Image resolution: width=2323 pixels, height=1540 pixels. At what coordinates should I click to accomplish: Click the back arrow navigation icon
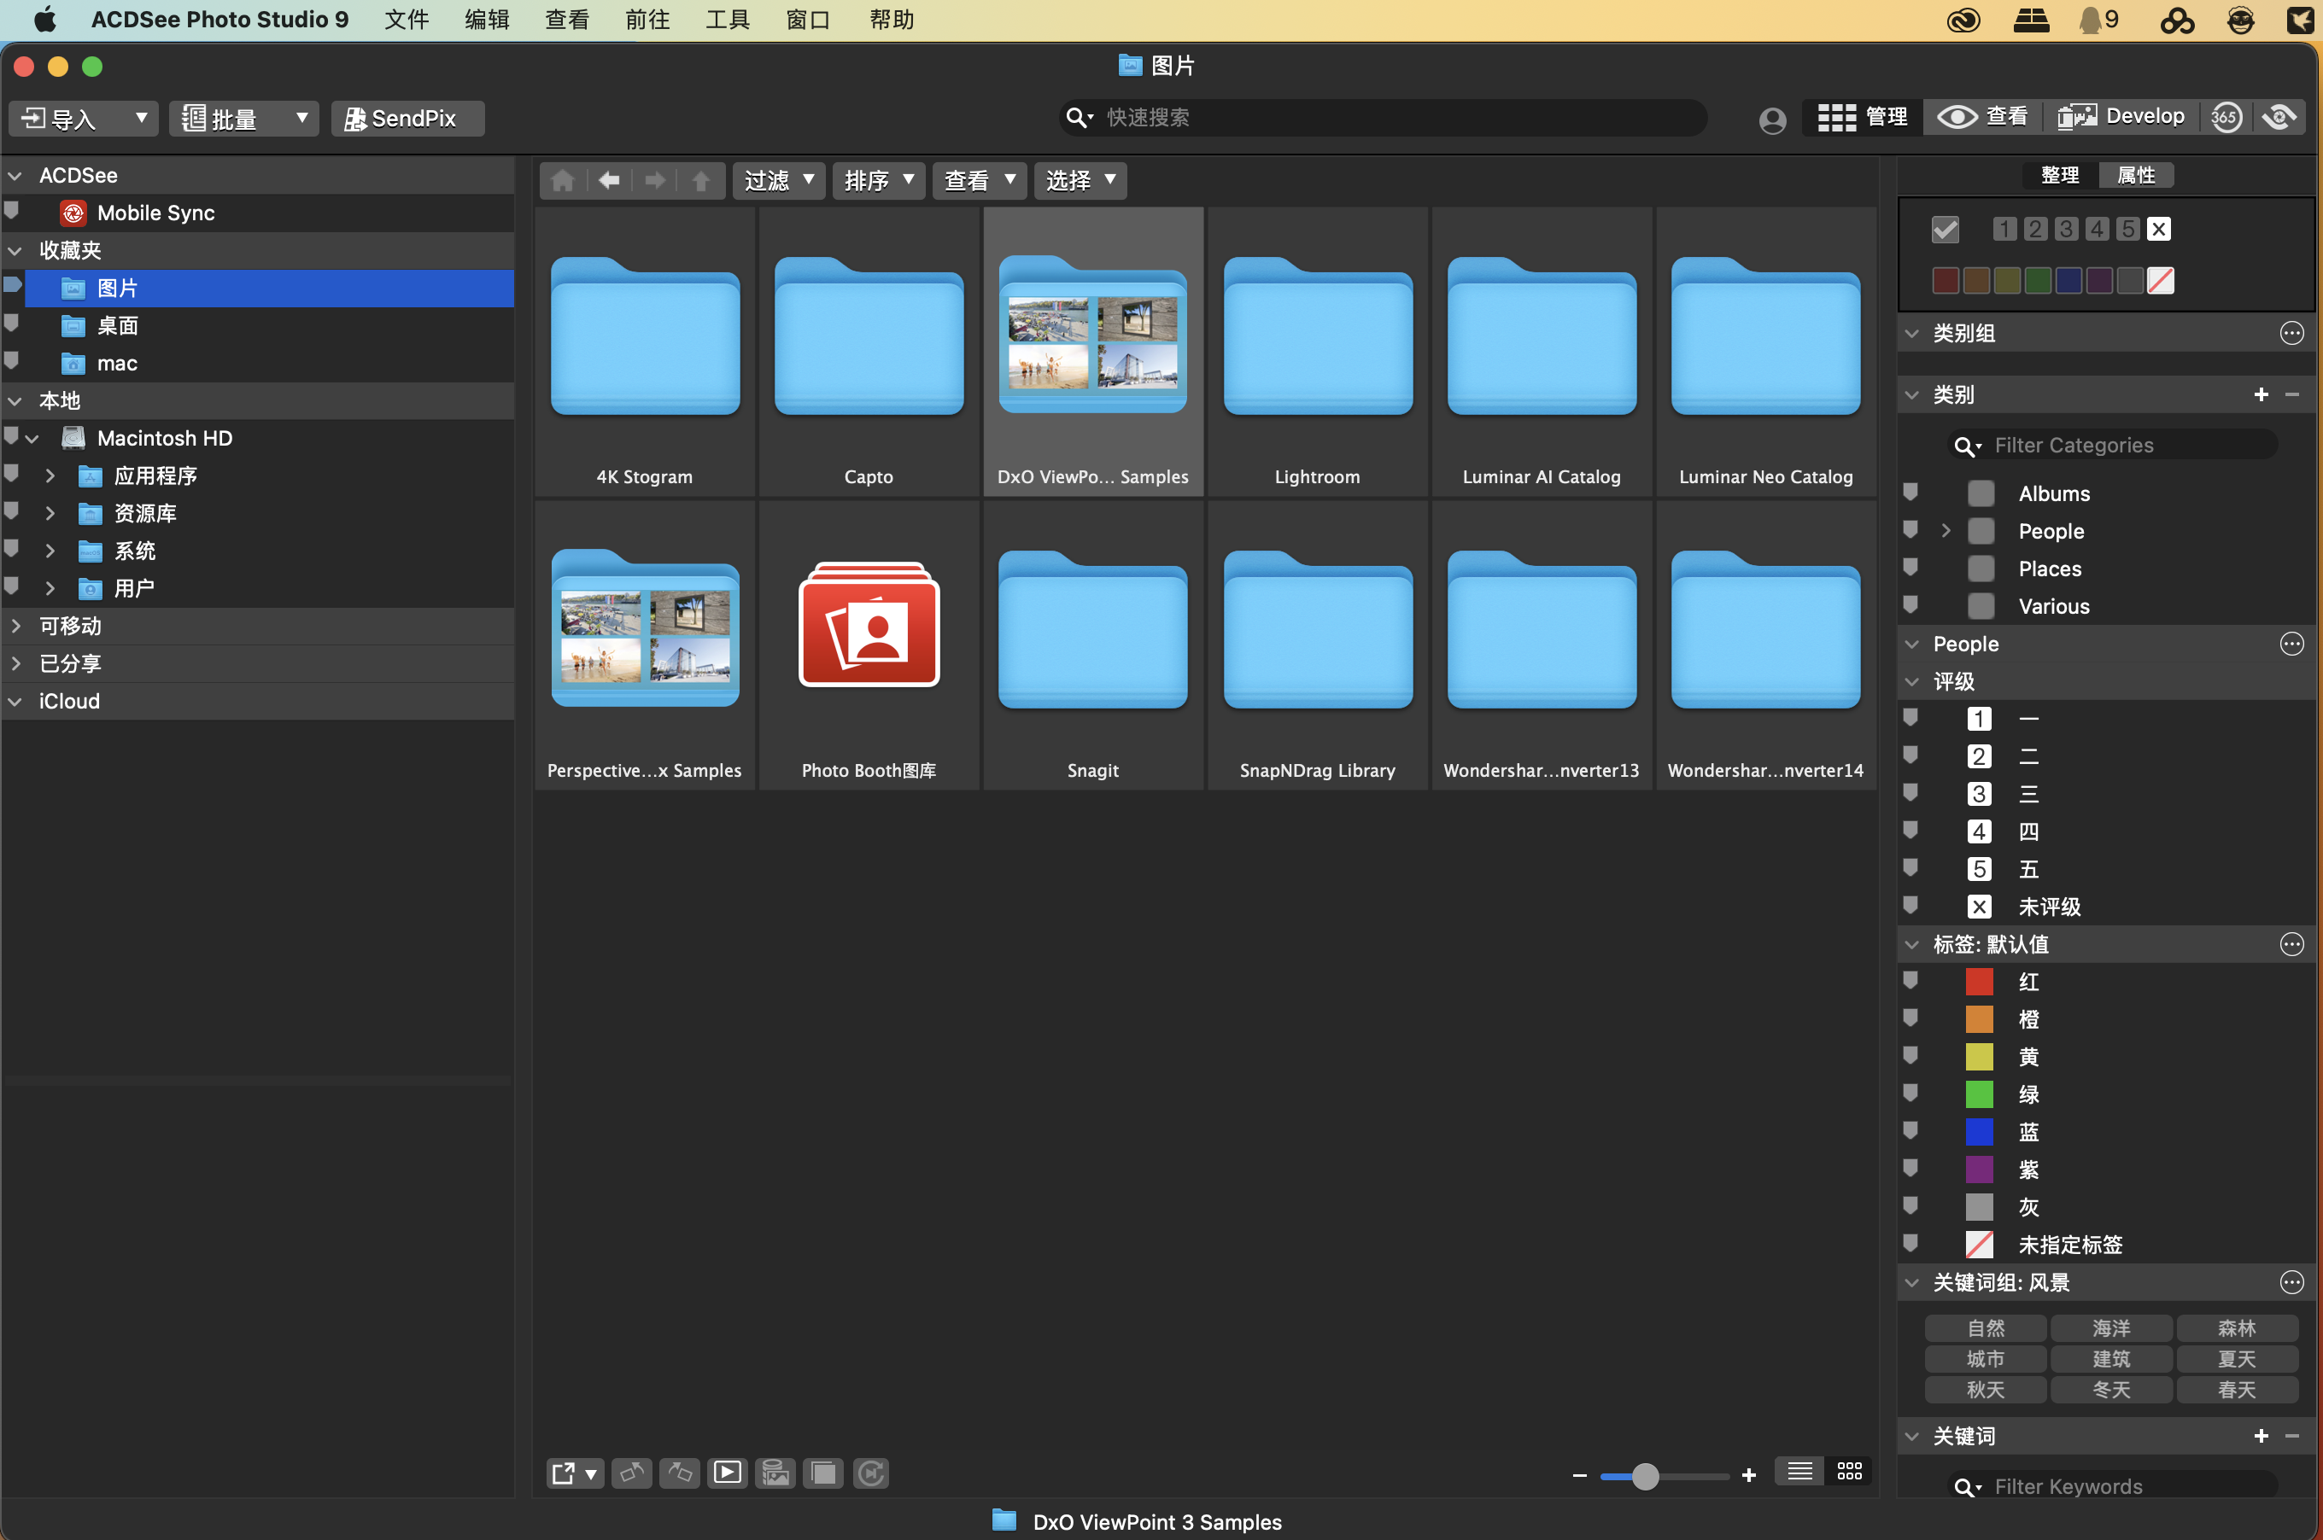point(609,181)
